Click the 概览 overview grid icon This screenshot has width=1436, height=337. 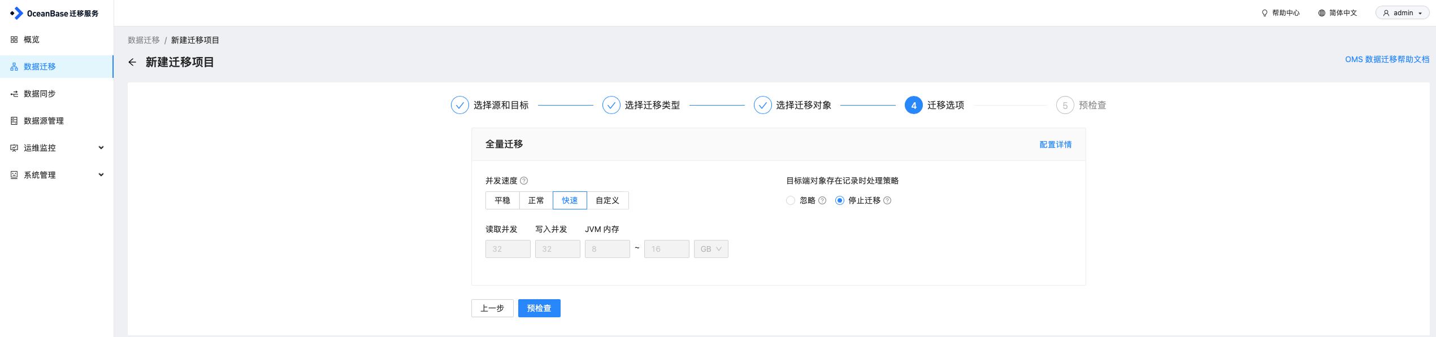[x=14, y=40]
